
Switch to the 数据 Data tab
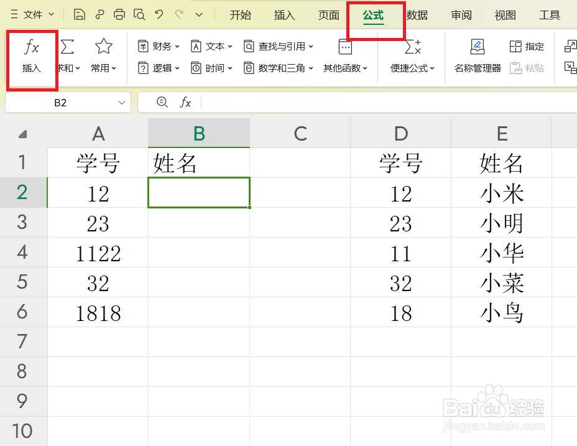click(417, 15)
